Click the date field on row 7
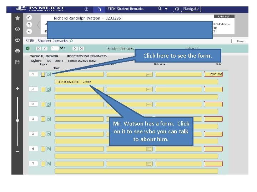The height and width of the screenshot is (192, 257). [x=213, y=164]
